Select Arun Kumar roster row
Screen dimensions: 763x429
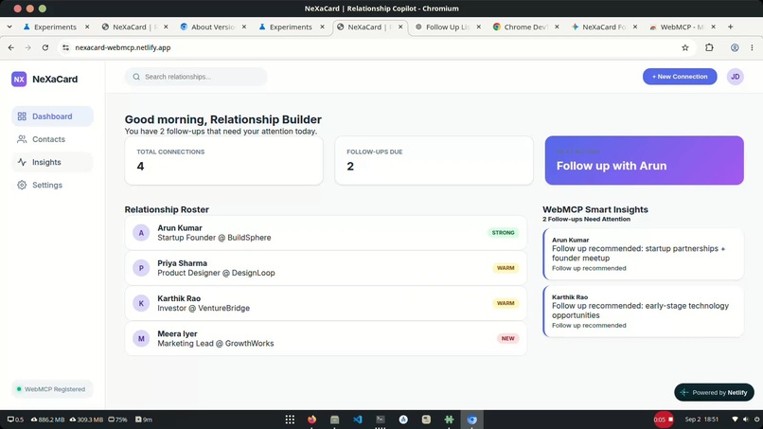pos(326,233)
